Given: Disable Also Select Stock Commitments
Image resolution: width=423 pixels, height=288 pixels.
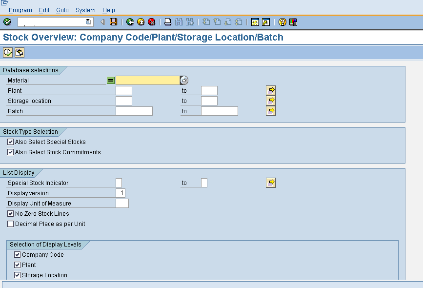Looking at the screenshot, I should (x=10, y=152).
